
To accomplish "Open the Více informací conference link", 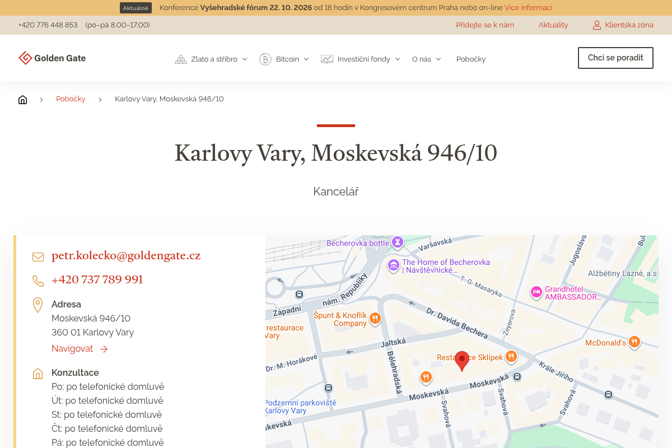I will coord(528,8).
